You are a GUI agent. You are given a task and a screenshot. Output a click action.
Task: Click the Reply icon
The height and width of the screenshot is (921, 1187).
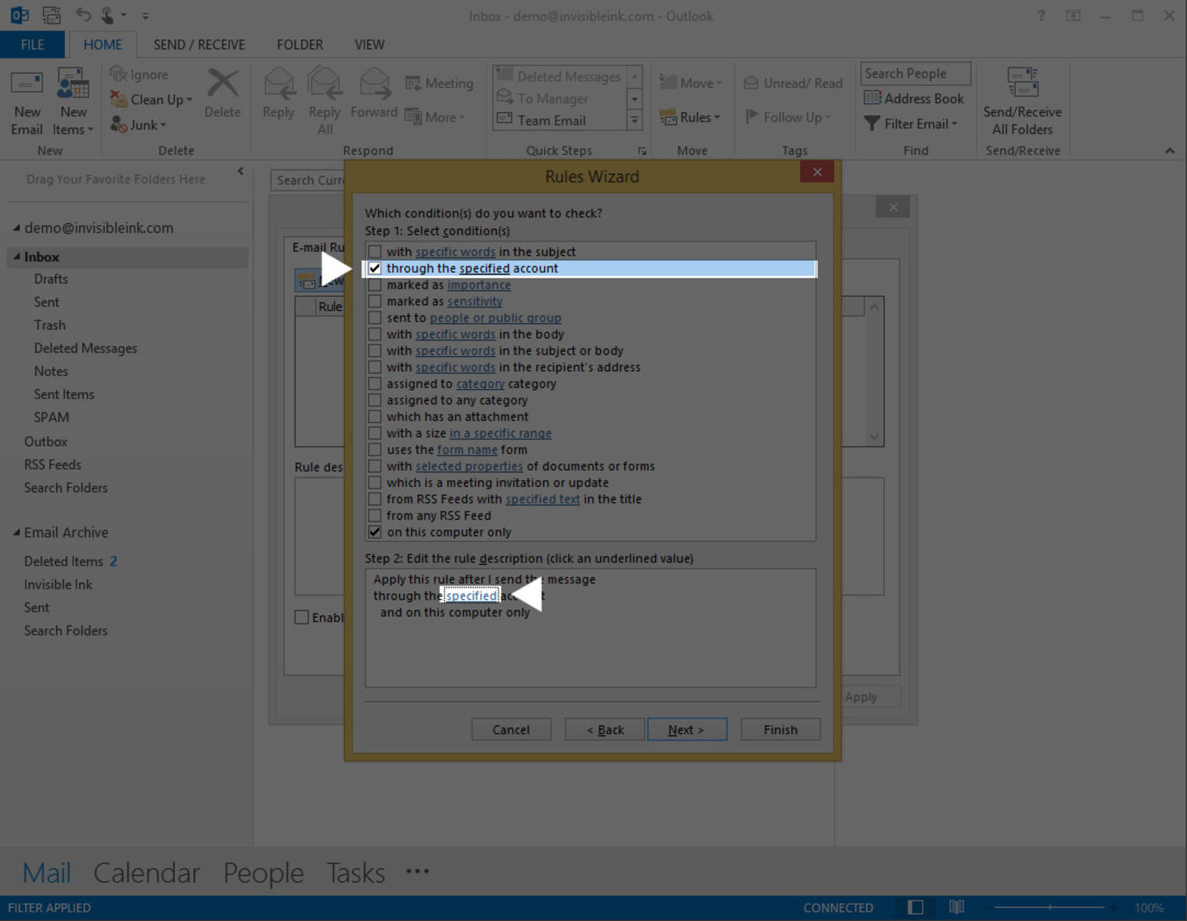[x=279, y=83]
